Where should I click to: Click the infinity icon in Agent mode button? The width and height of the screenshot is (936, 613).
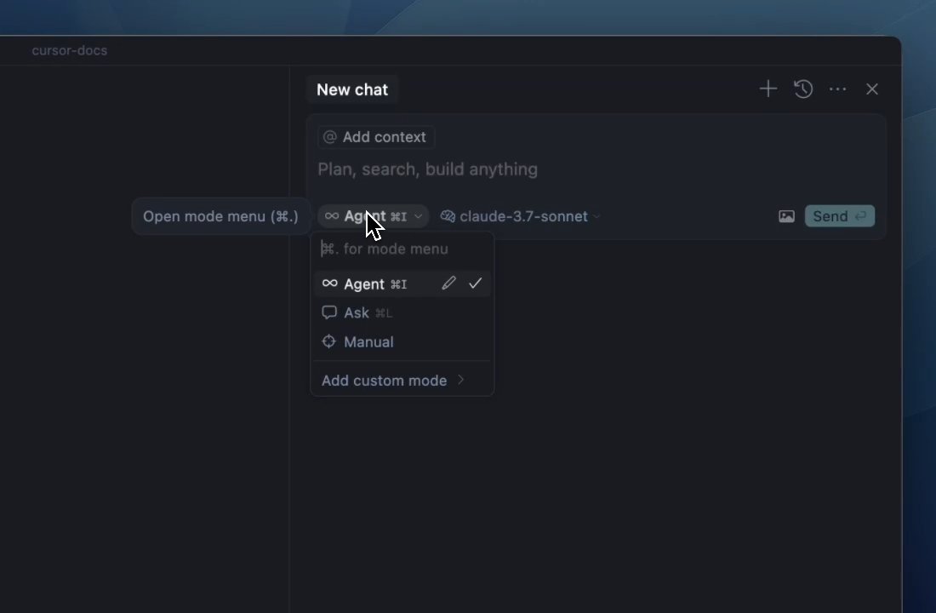click(332, 216)
